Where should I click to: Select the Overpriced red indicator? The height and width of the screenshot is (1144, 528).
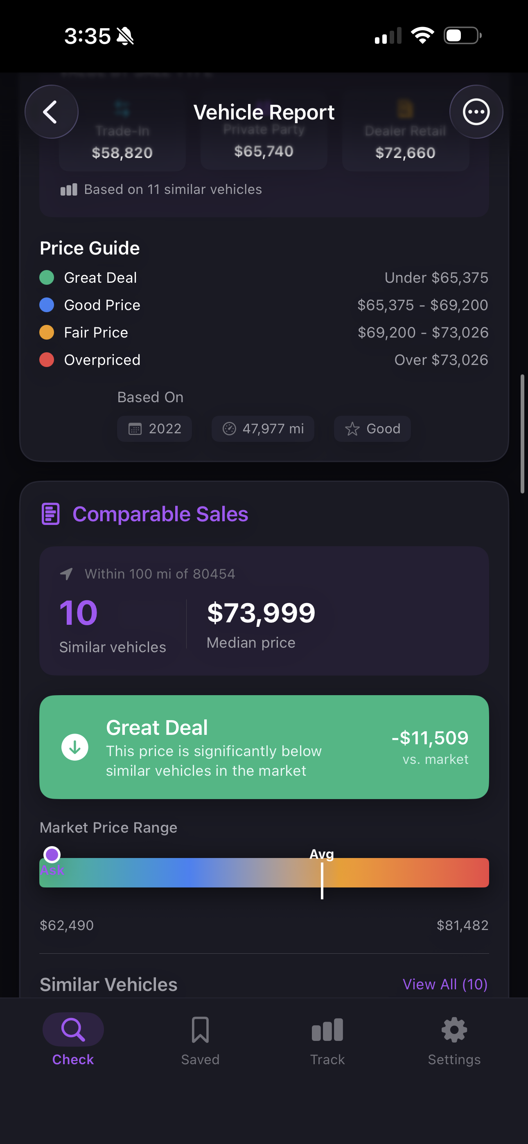(46, 360)
